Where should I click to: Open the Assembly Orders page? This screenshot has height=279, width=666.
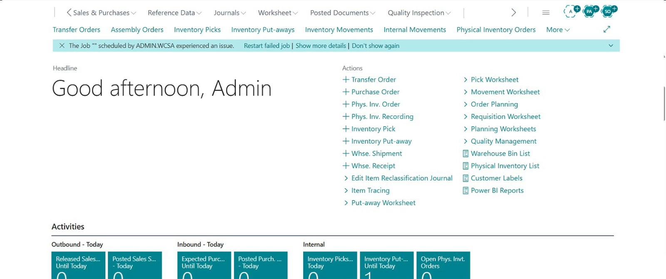(x=137, y=29)
